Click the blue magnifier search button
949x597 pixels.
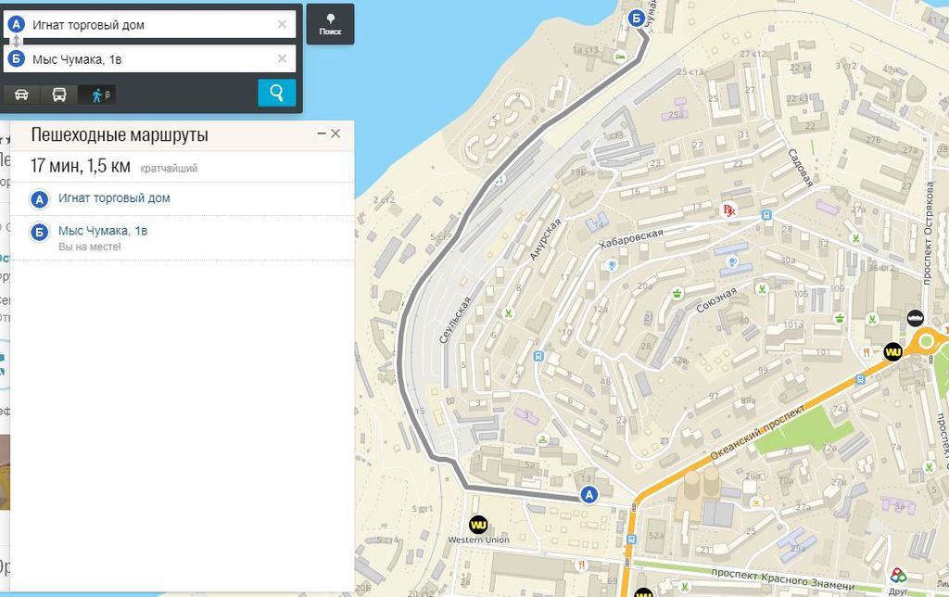tap(276, 93)
